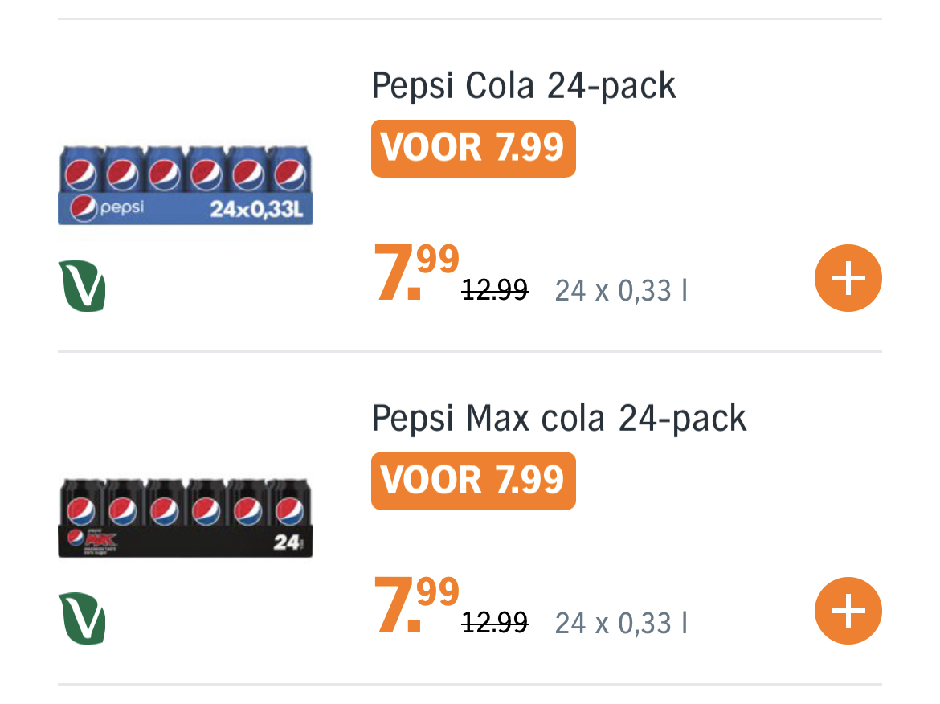Add Pepsi Cola 24-pack to cart

848,278
